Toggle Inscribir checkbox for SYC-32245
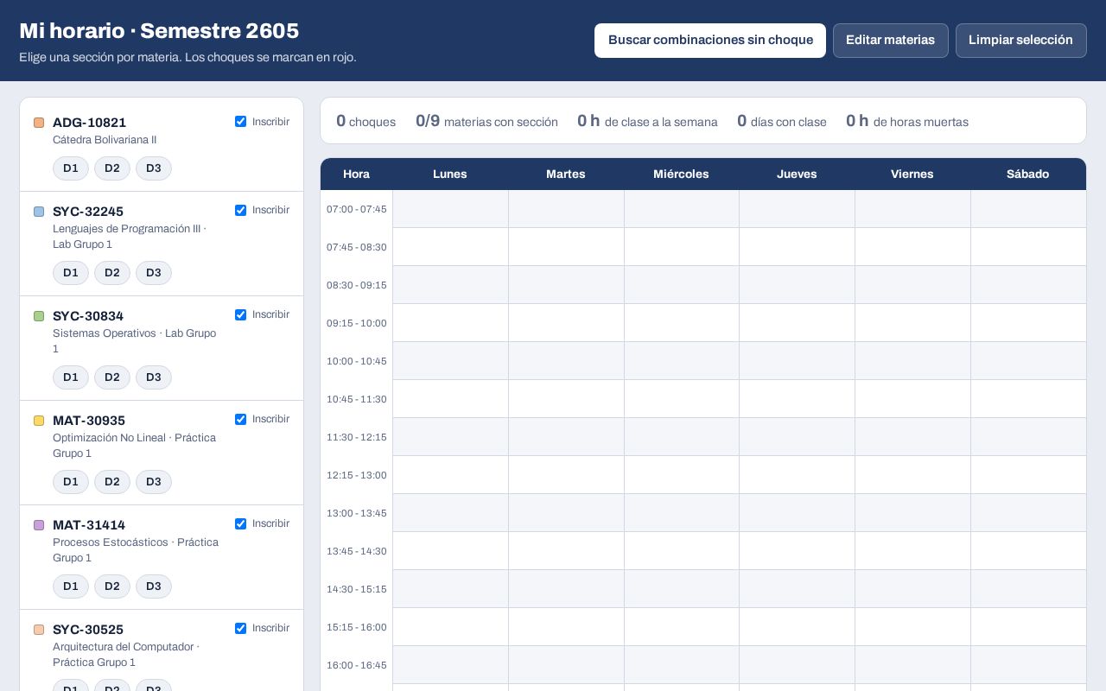This screenshot has height=691, width=1106. pyautogui.click(x=240, y=210)
